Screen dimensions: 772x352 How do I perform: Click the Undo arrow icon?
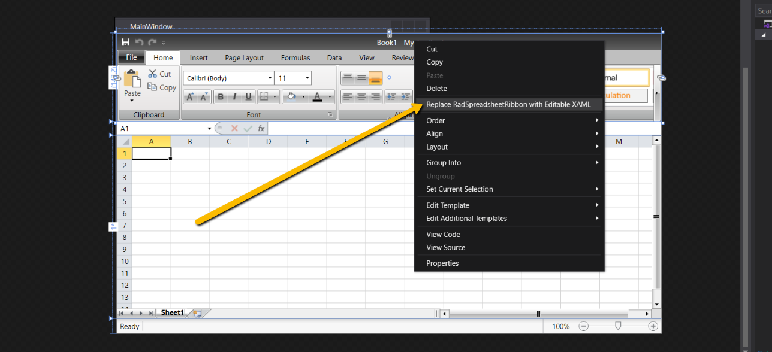coord(139,42)
